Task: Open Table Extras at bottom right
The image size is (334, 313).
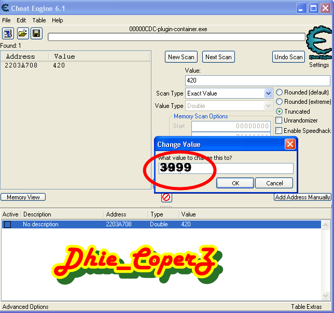Action: (x=307, y=307)
